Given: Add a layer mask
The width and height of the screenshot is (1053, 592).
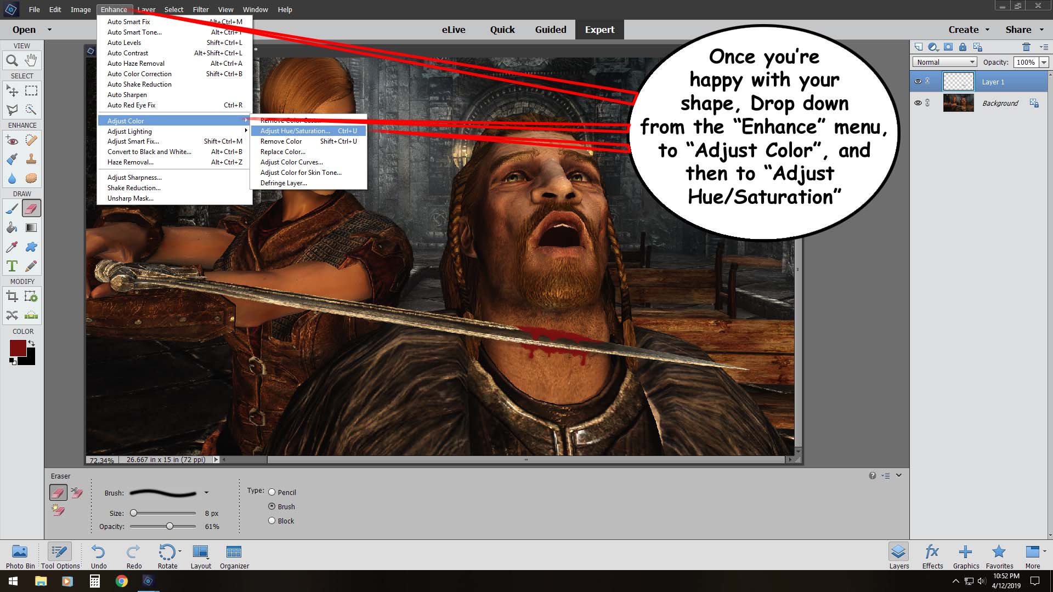Looking at the screenshot, I should point(948,47).
